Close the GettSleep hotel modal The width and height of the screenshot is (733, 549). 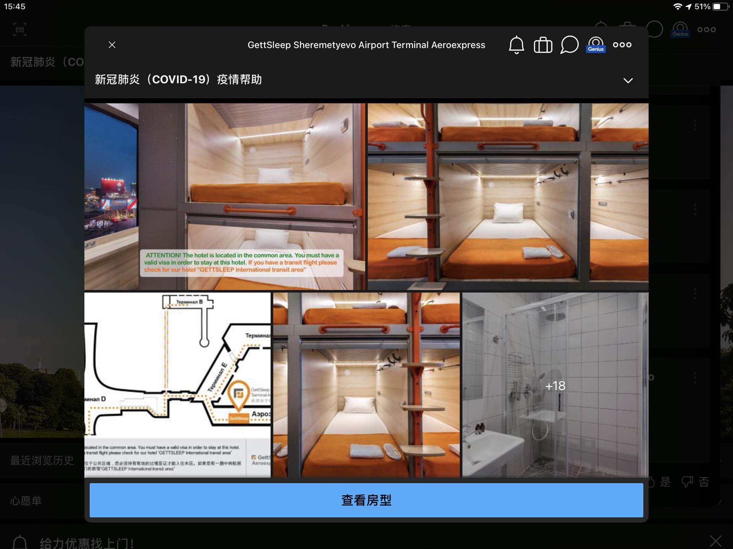click(x=112, y=45)
